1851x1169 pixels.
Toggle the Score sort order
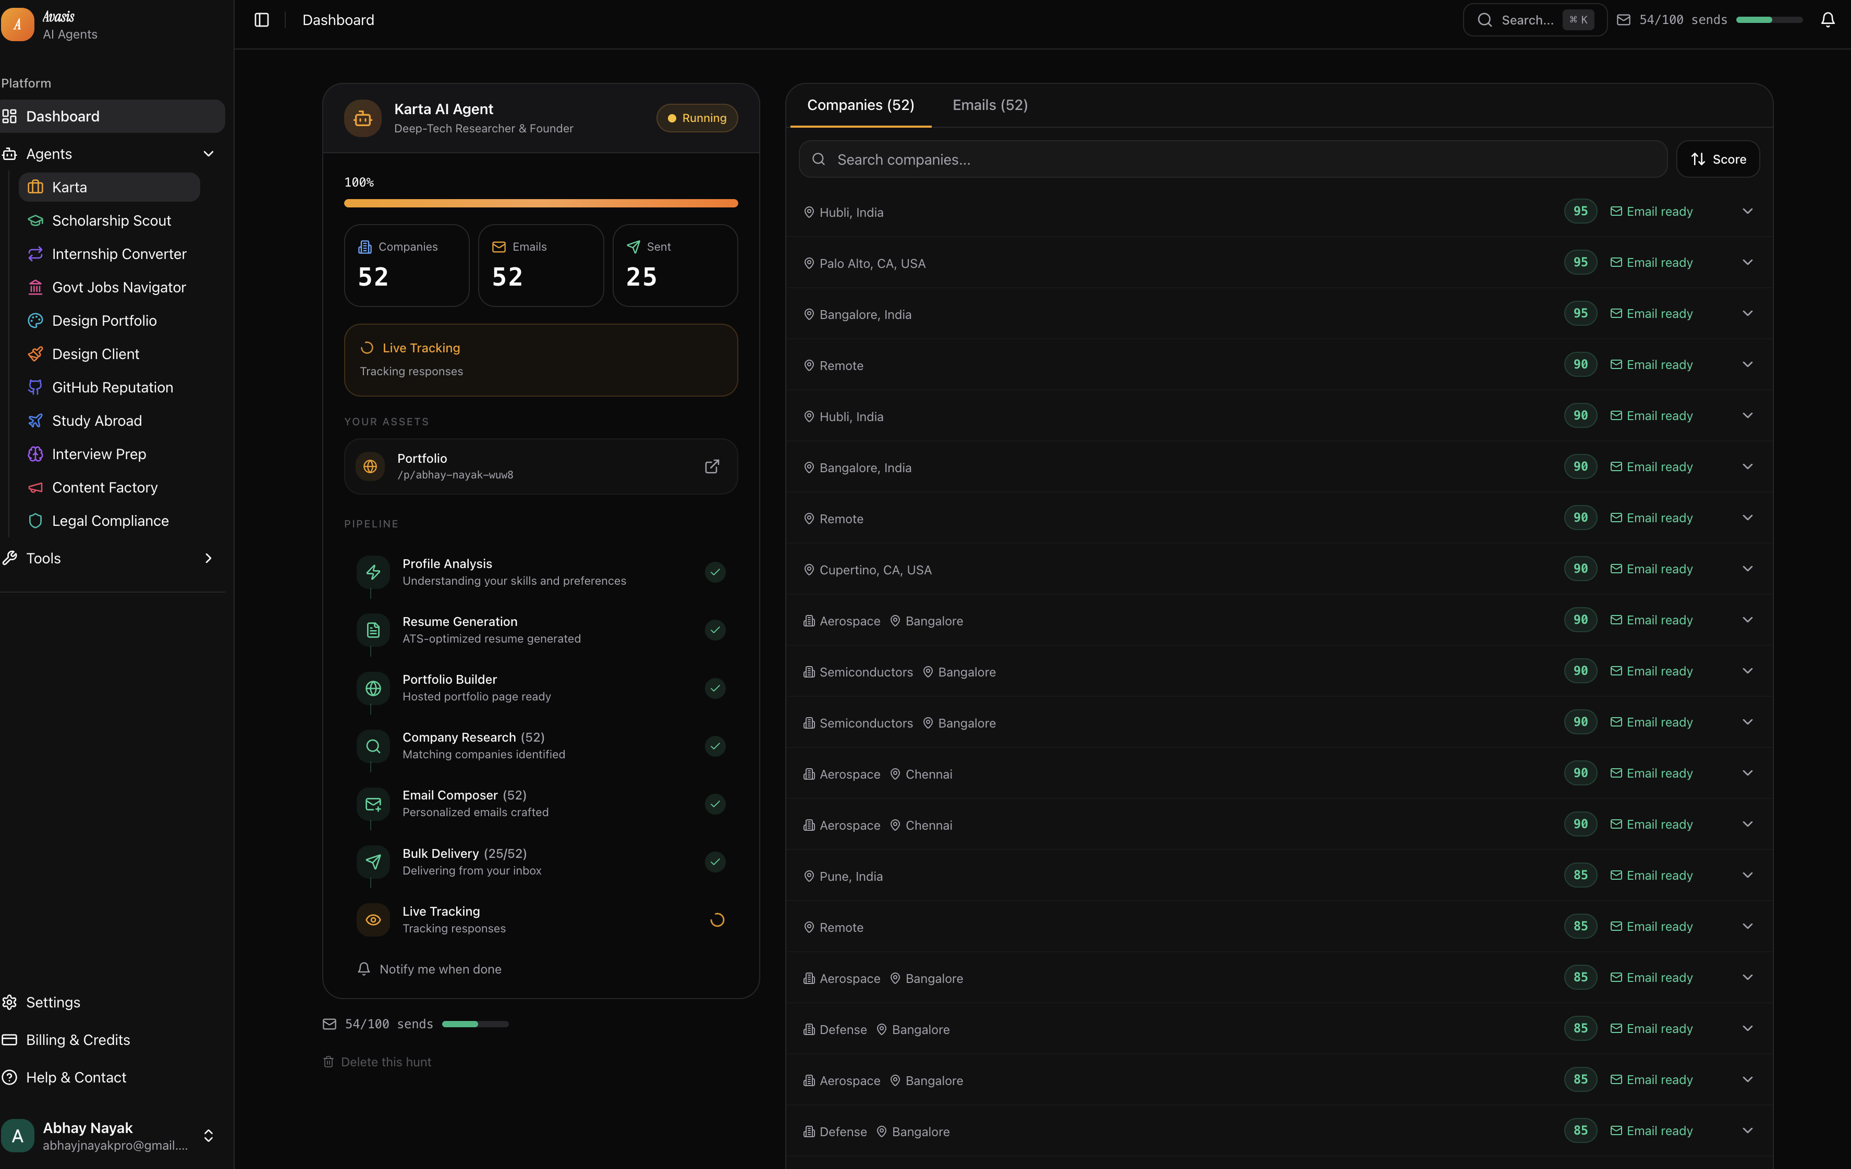tap(1717, 159)
